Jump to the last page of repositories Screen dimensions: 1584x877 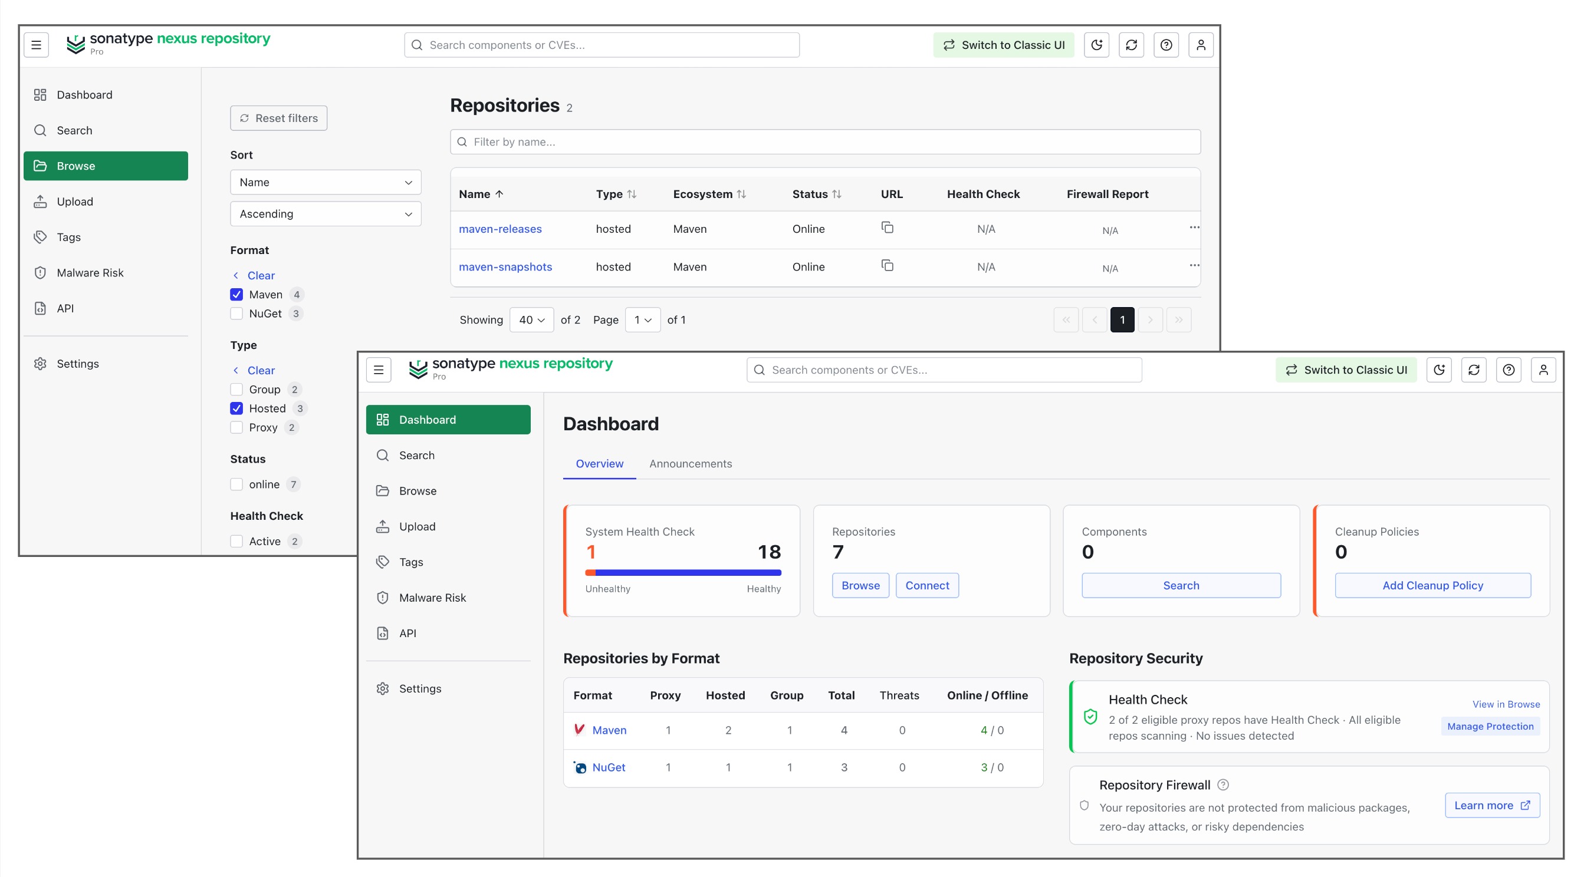tap(1179, 319)
